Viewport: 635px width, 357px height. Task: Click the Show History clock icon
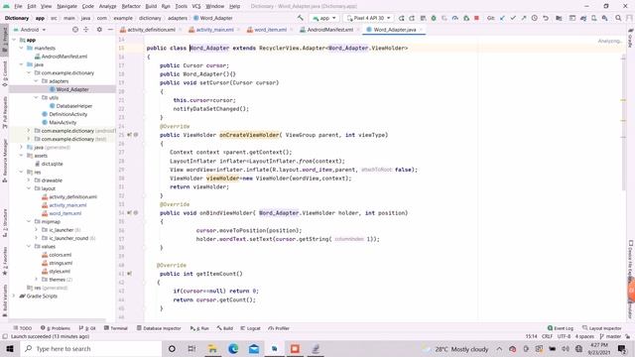(x=535, y=18)
